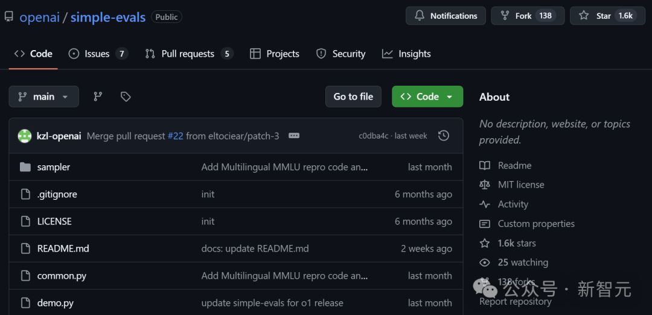
Task: Open commit history clock icon
Action: coord(443,136)
